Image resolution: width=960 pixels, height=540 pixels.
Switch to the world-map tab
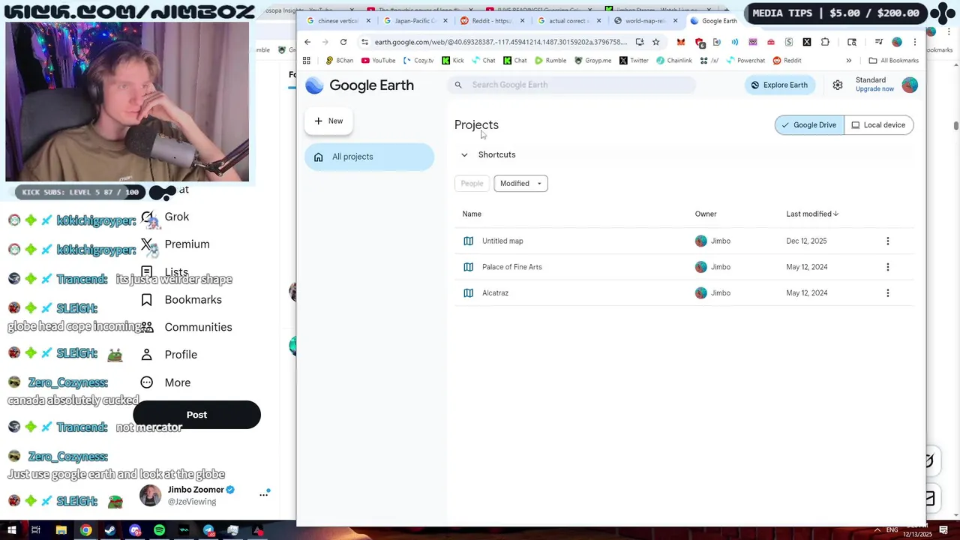coord(645,21)
